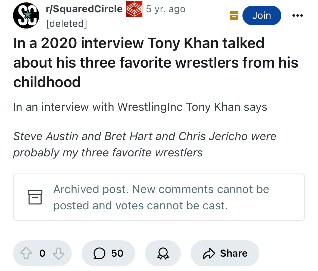318x271 pixels.
Task: Click the 50 comments count
Action: (117, 253)
